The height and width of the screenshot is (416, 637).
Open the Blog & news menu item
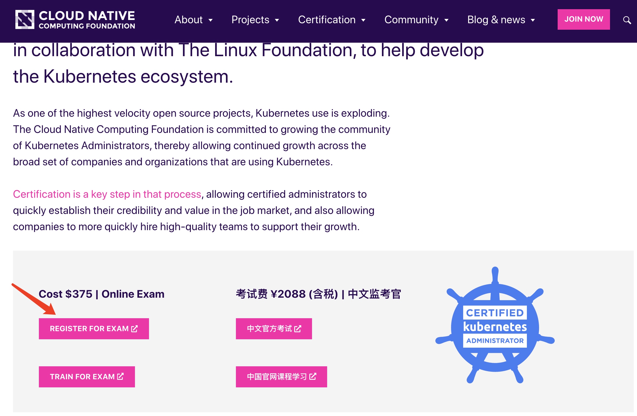click(x=496, y=20)
